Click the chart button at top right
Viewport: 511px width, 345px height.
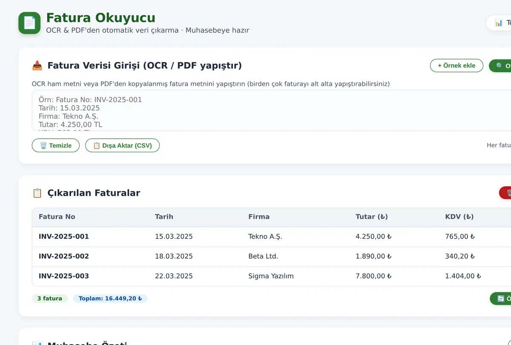click(499, 23)
